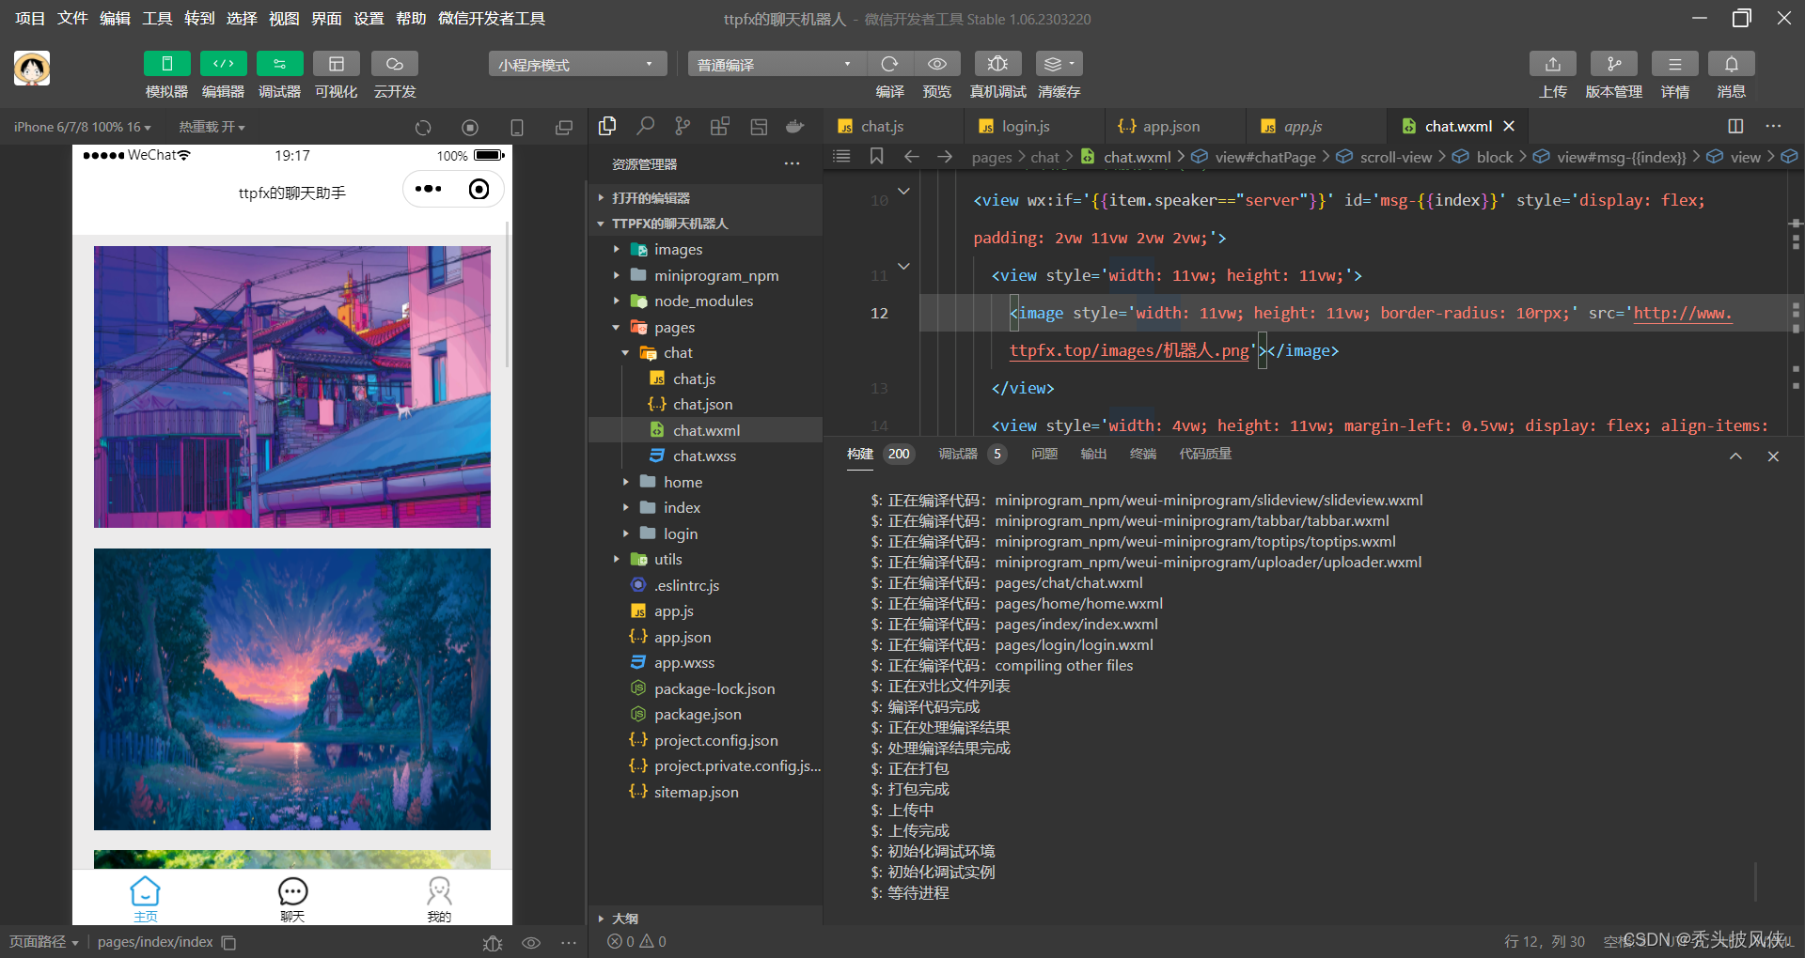This screenshot has height=958, width=1805.
Task: Start real device debugging
Action: tap(998, 64)
